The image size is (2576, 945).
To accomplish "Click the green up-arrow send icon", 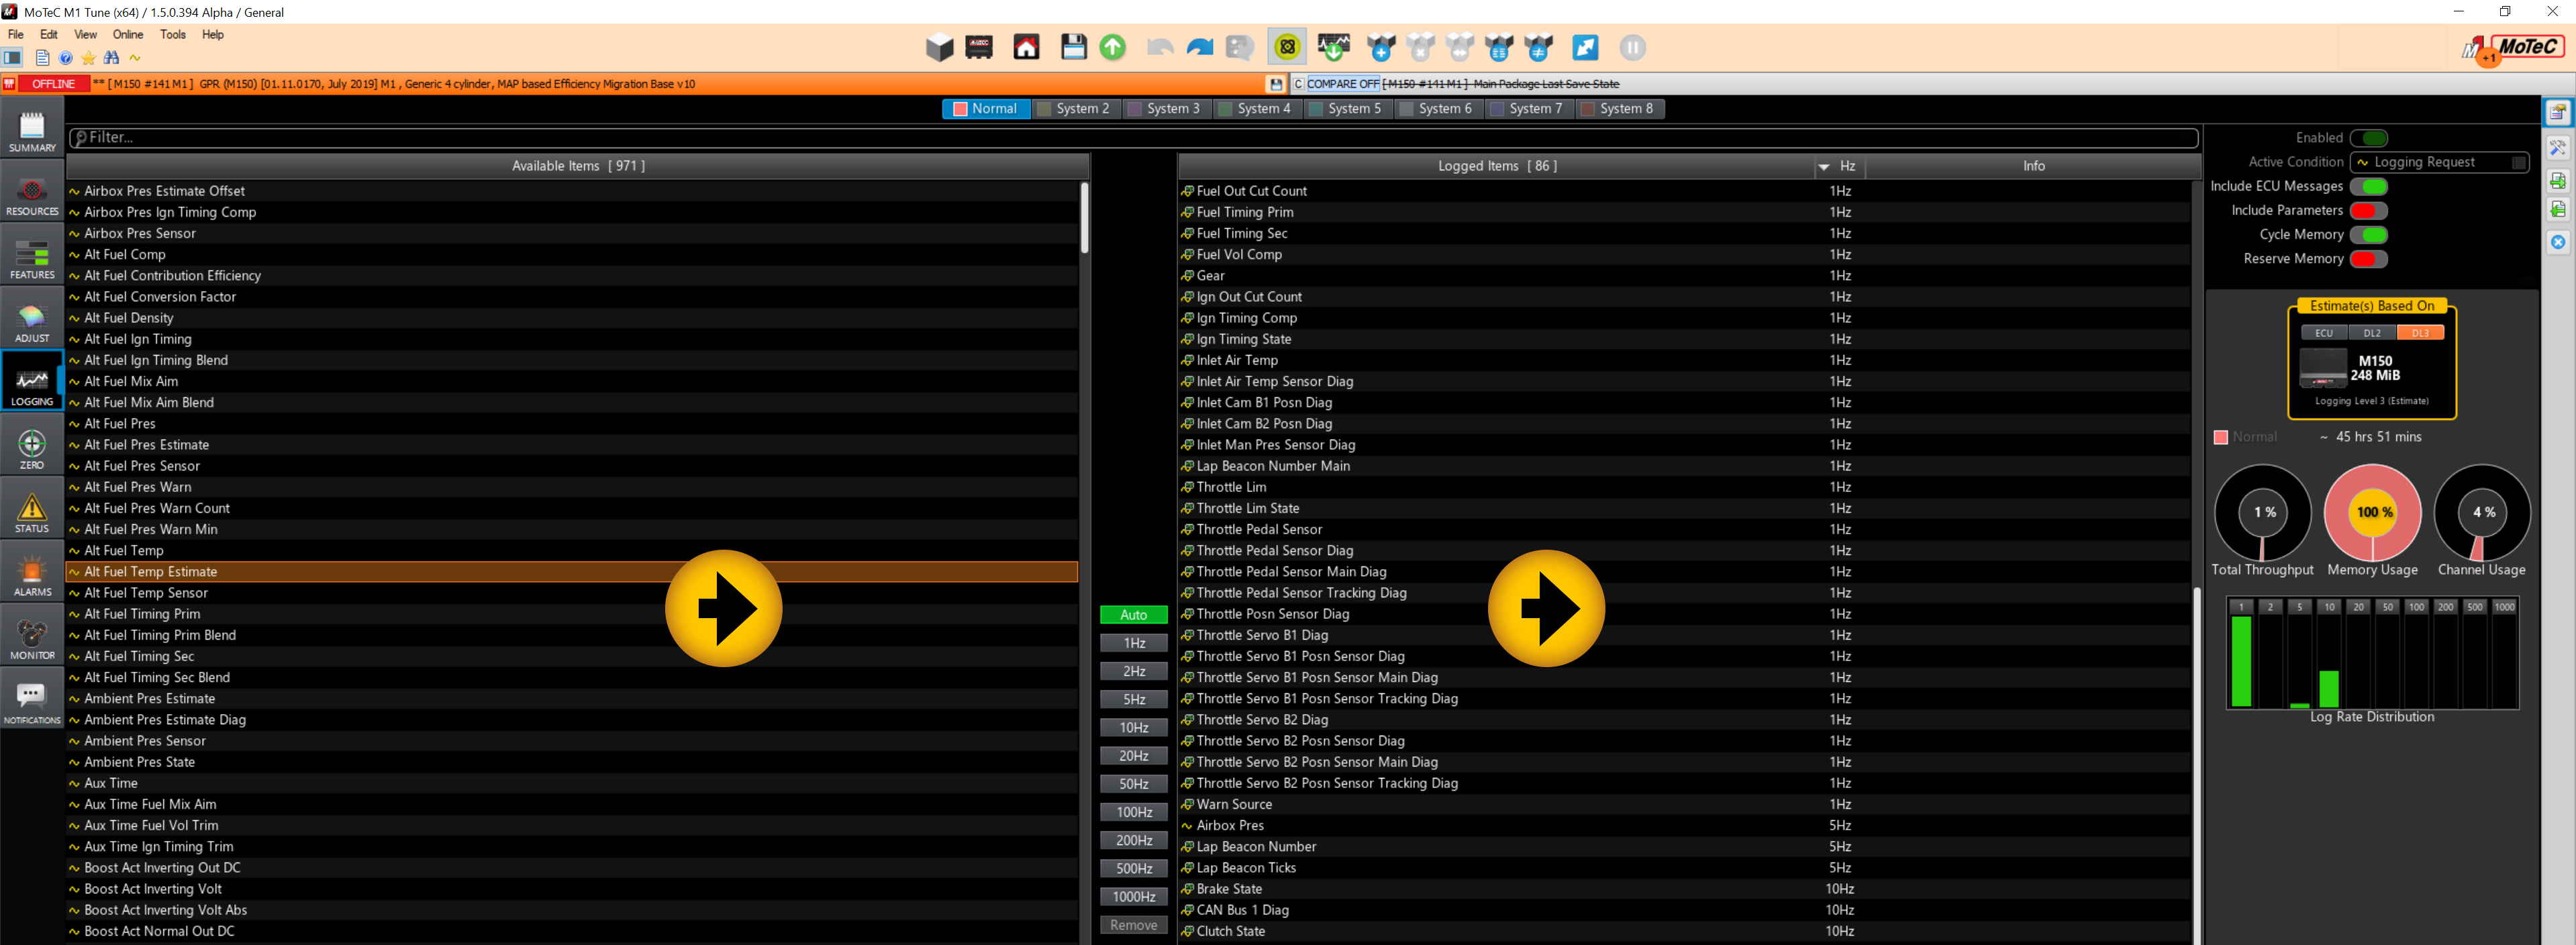I will (1112, 47).
